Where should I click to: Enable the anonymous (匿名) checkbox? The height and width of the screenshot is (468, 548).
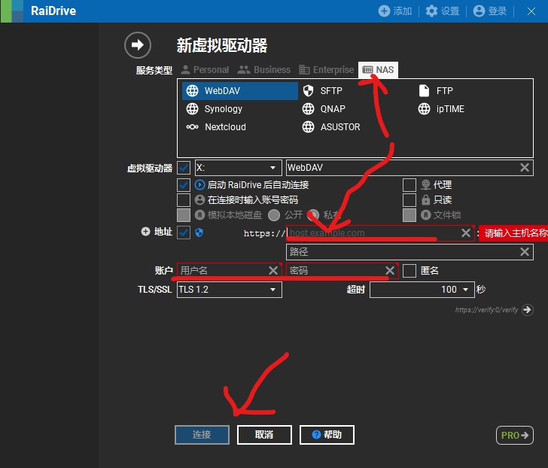coord(409,271)
